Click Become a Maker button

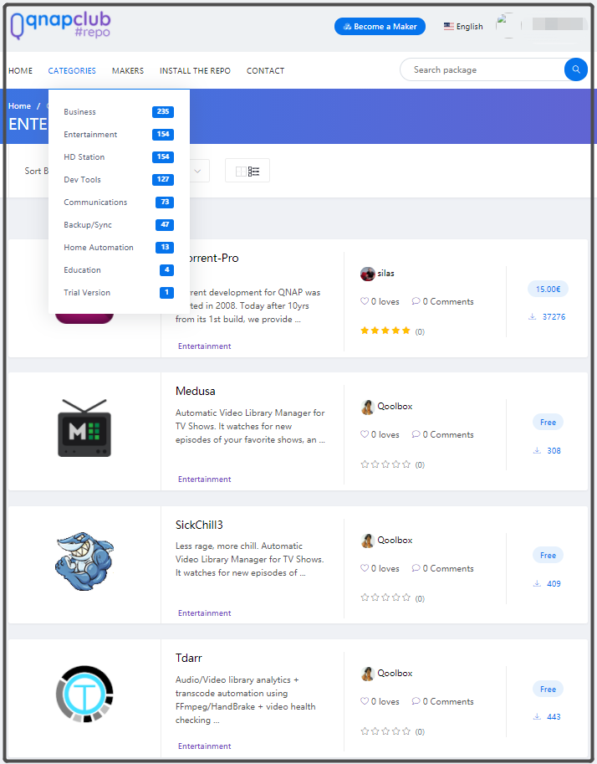[x=380, y=26]
